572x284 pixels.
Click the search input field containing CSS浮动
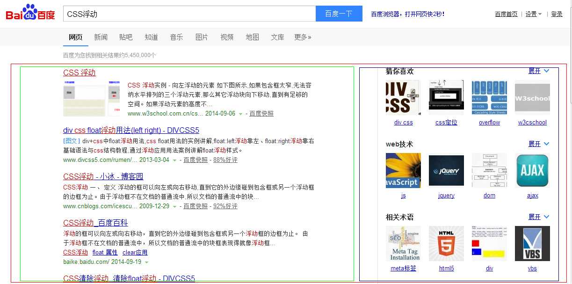(x=189, y=14)
